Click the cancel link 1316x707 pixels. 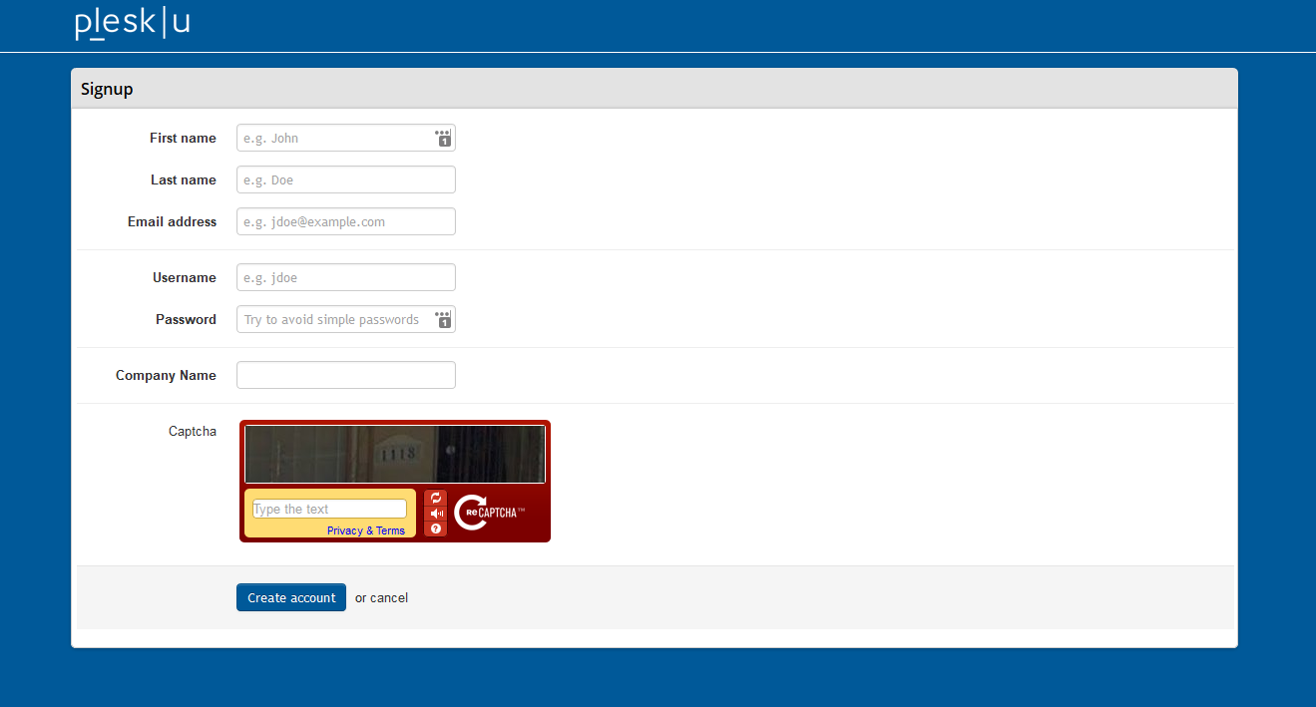(389, 598)
